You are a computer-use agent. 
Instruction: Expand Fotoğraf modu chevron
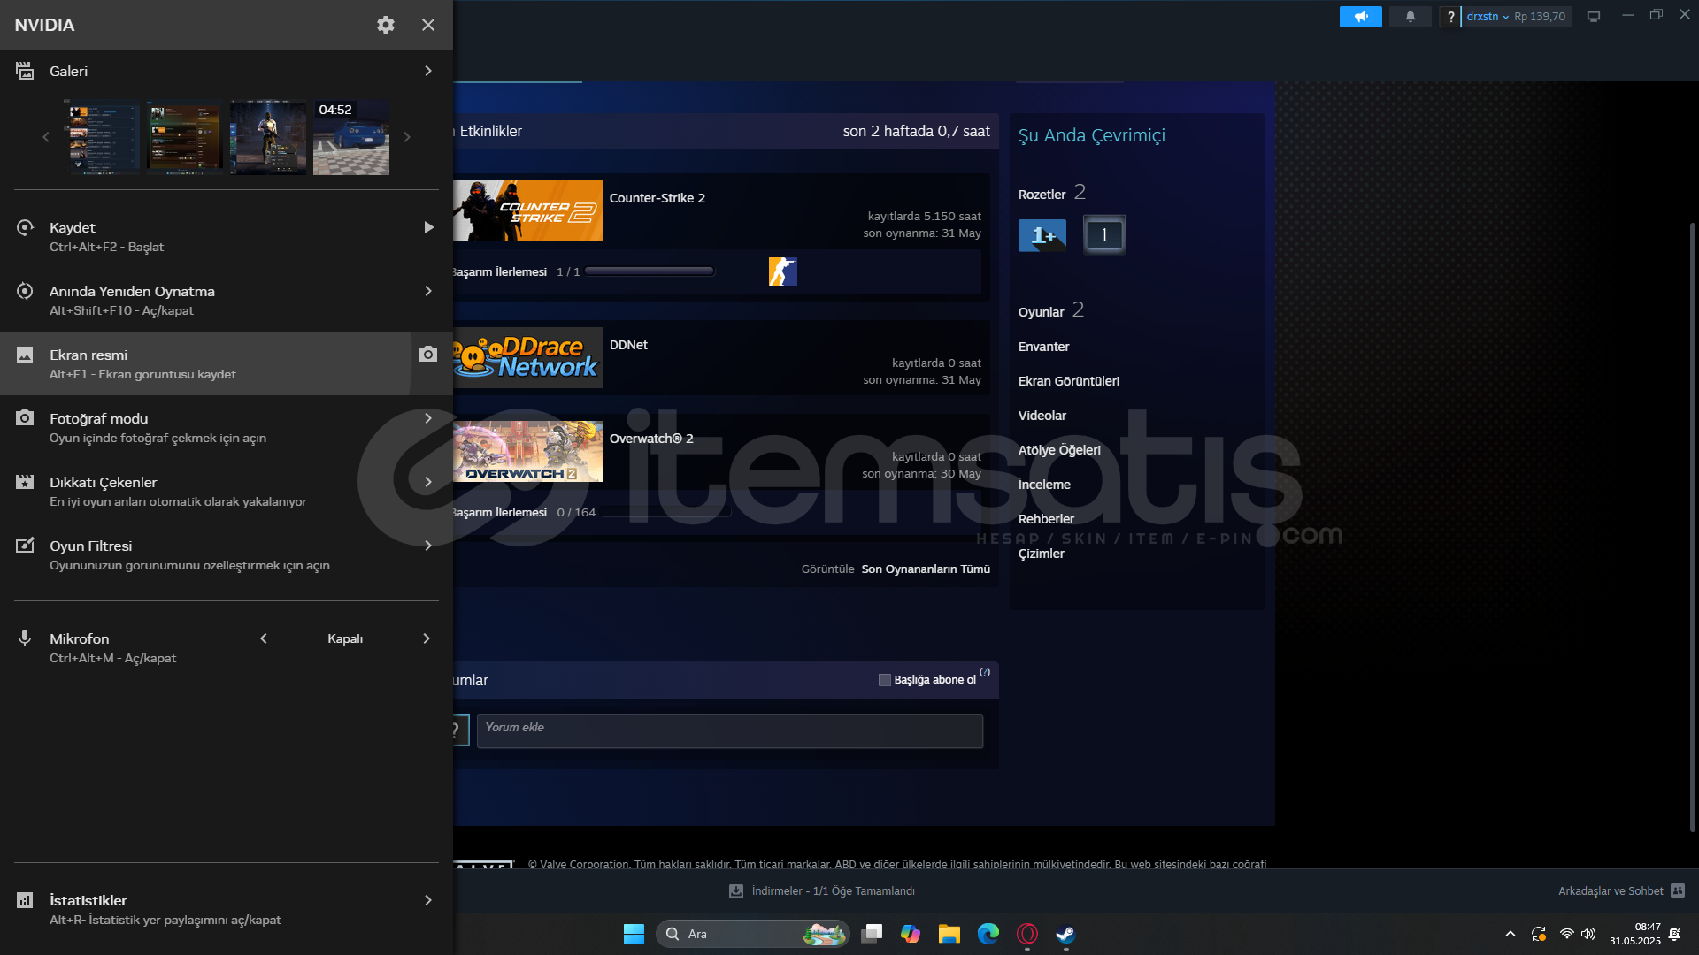coord(428,418)
